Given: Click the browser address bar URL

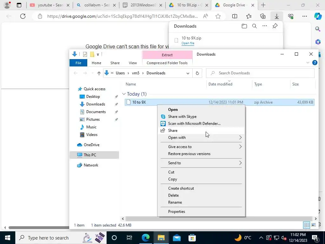Looking at the screenshot, I should [x=122, y=16].
